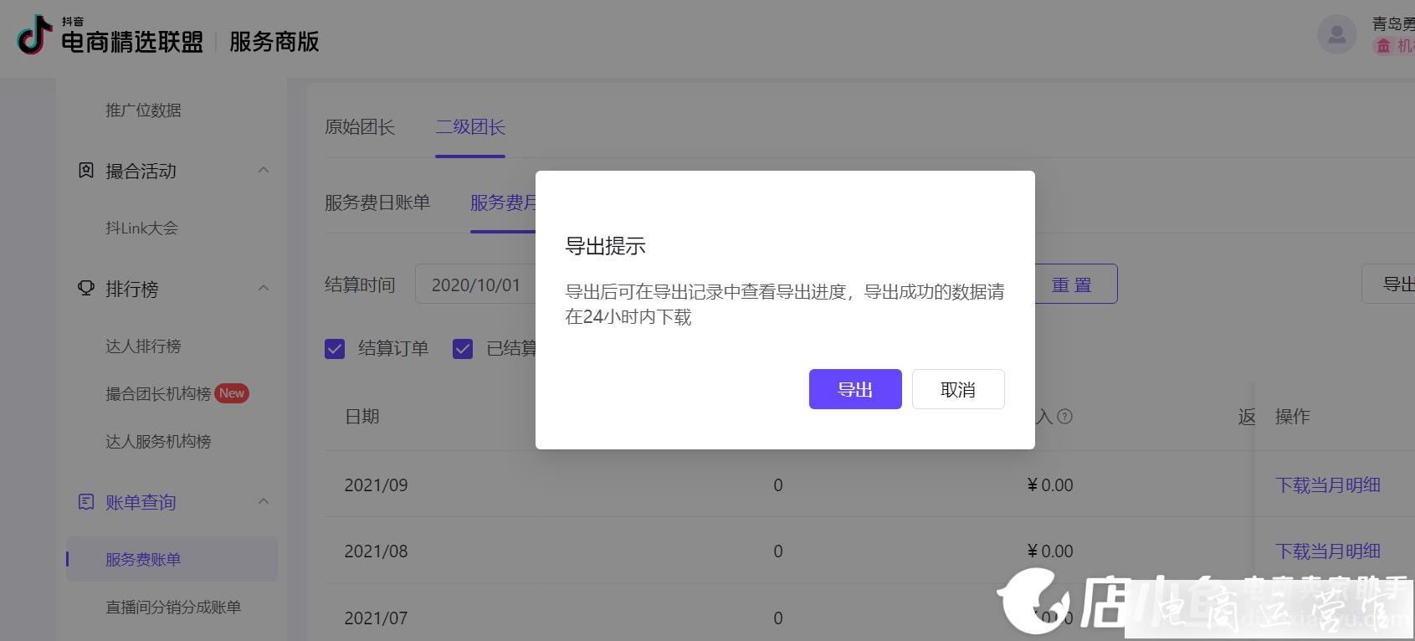Click the ¥0.00 amount in 2021/08 row

pos(1050,551)
